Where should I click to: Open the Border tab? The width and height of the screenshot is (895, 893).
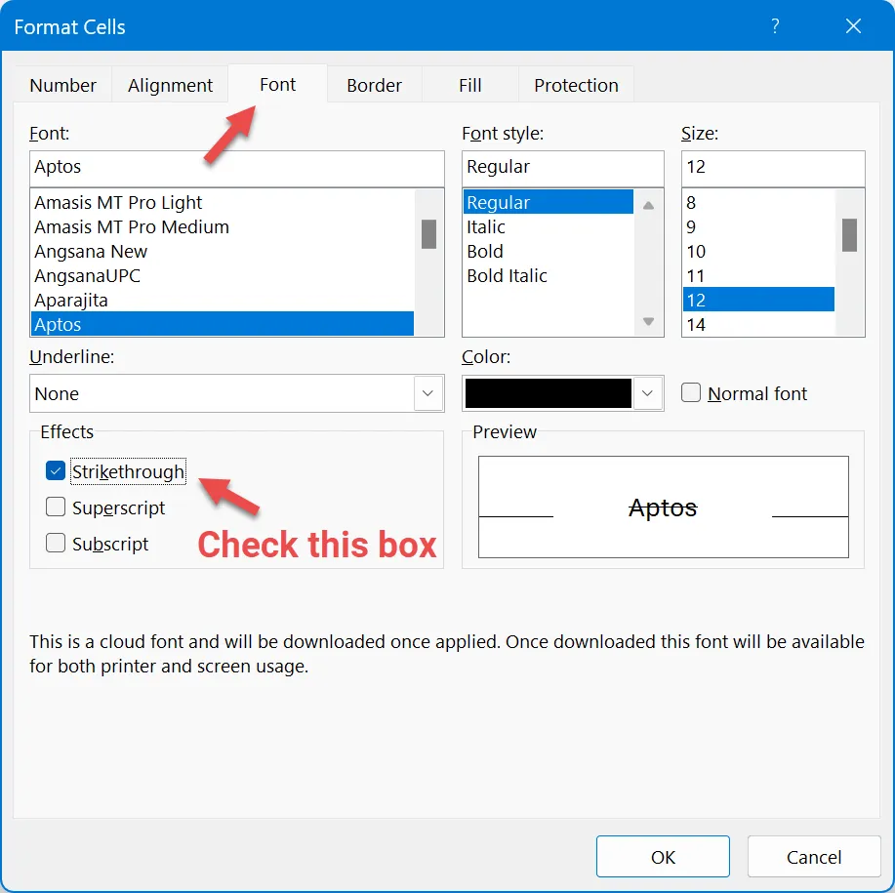pos(374,85)
